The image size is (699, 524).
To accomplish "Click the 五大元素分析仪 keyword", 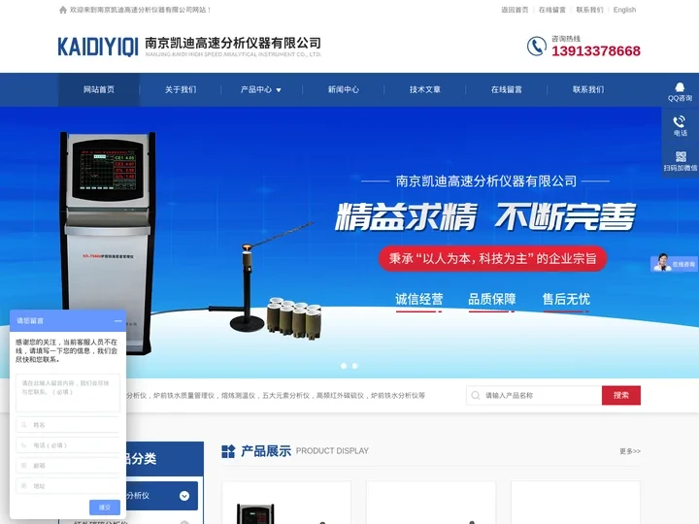I will point(285,395).
